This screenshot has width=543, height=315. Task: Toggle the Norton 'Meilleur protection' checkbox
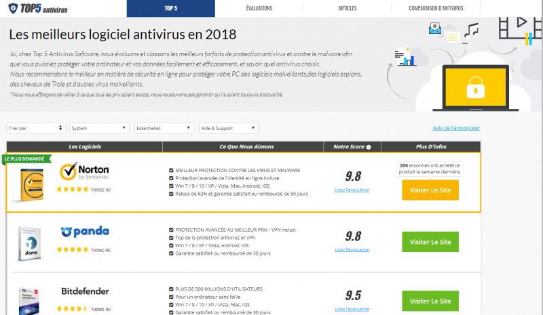coord(171,171)
